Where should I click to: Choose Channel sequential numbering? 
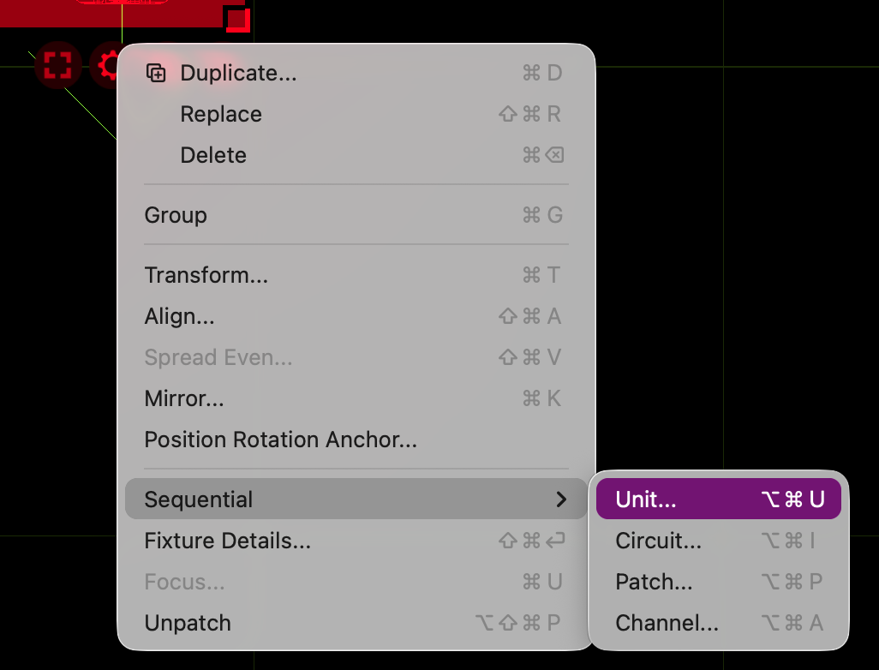(x=667, y=622)
